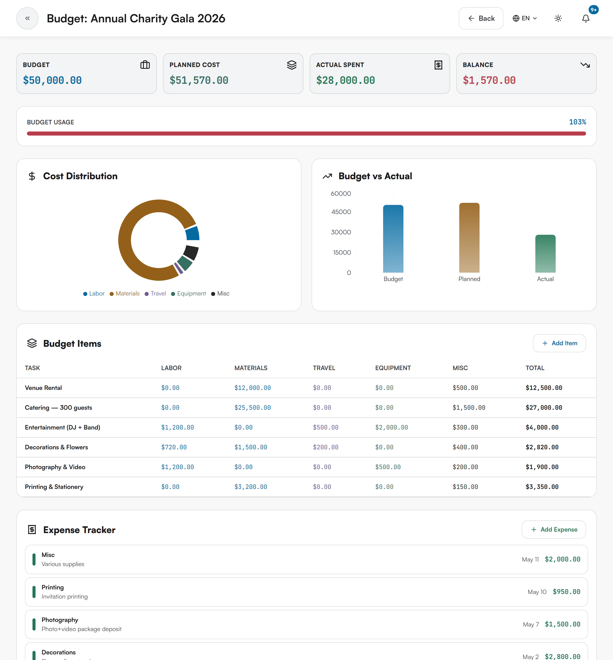Click Decorations & Flowers total $2,820.00
Screen dimensions: 613x660
(542, 447)
